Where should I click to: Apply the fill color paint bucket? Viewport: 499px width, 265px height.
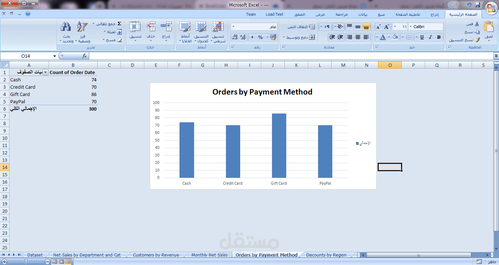pos(395,37)
